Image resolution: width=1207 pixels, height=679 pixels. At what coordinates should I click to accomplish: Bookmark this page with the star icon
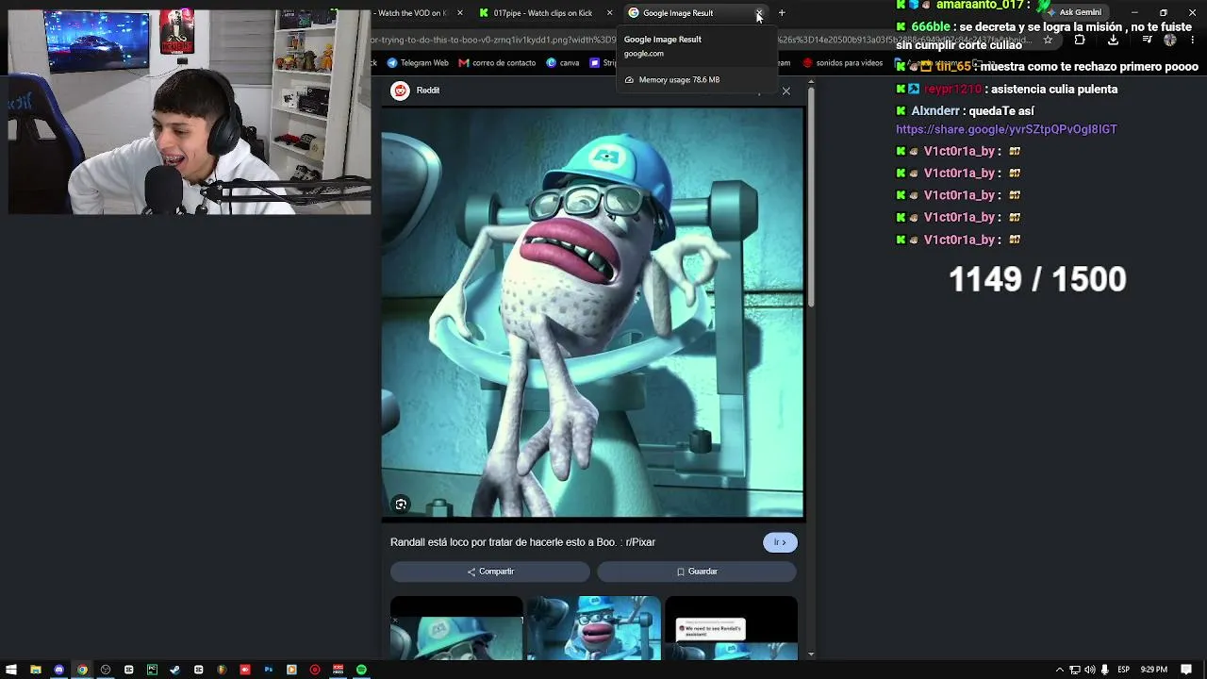point(1048,40)
